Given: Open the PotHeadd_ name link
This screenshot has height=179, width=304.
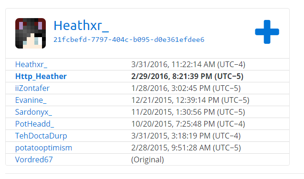Looking at the screenshot, I should tap(34, 124).
